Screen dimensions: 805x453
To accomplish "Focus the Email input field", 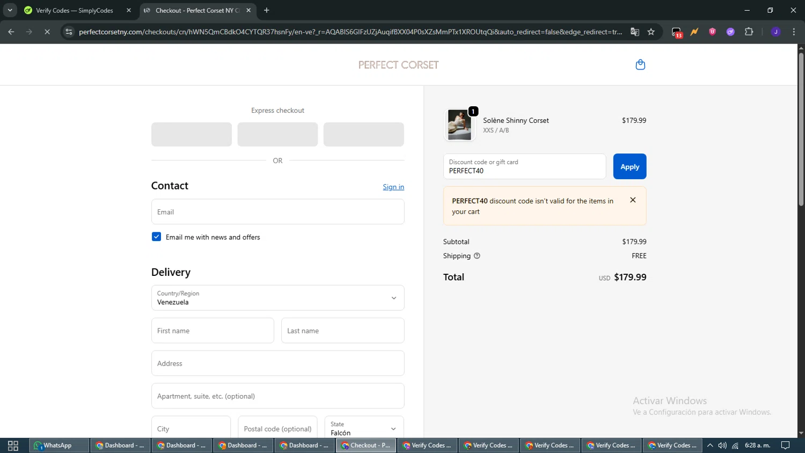I will point(277,211).
